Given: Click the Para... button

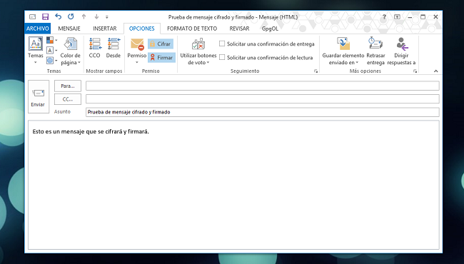Looking at the screenshot, I should (x=68, y=86).
